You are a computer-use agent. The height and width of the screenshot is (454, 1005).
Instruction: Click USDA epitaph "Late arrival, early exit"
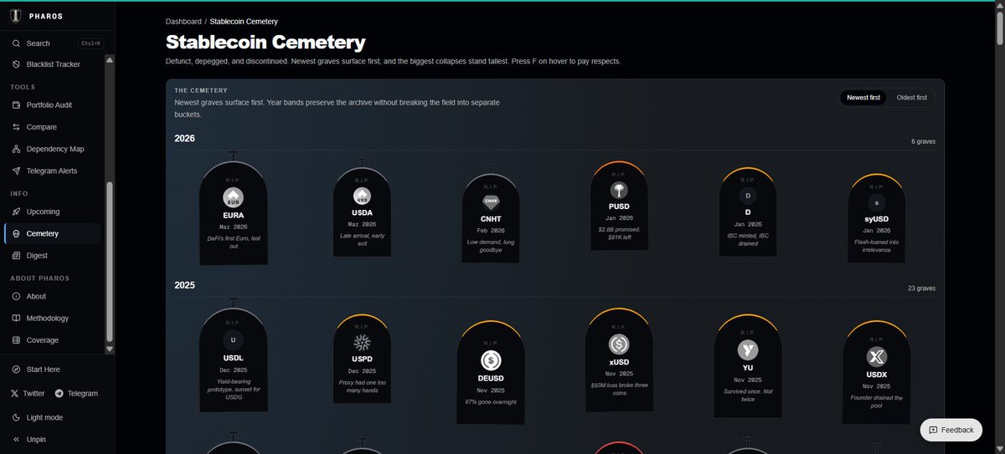[x=363, y=239]
